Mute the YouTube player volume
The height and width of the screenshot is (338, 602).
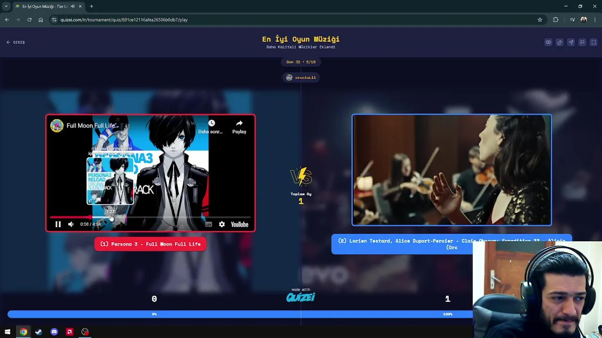point(71,224)
